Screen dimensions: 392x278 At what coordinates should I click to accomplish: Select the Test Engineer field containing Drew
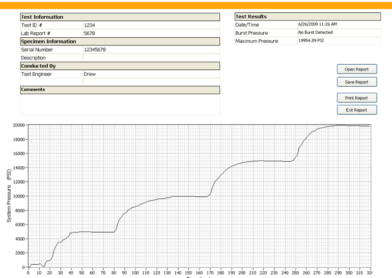[151, 74]
